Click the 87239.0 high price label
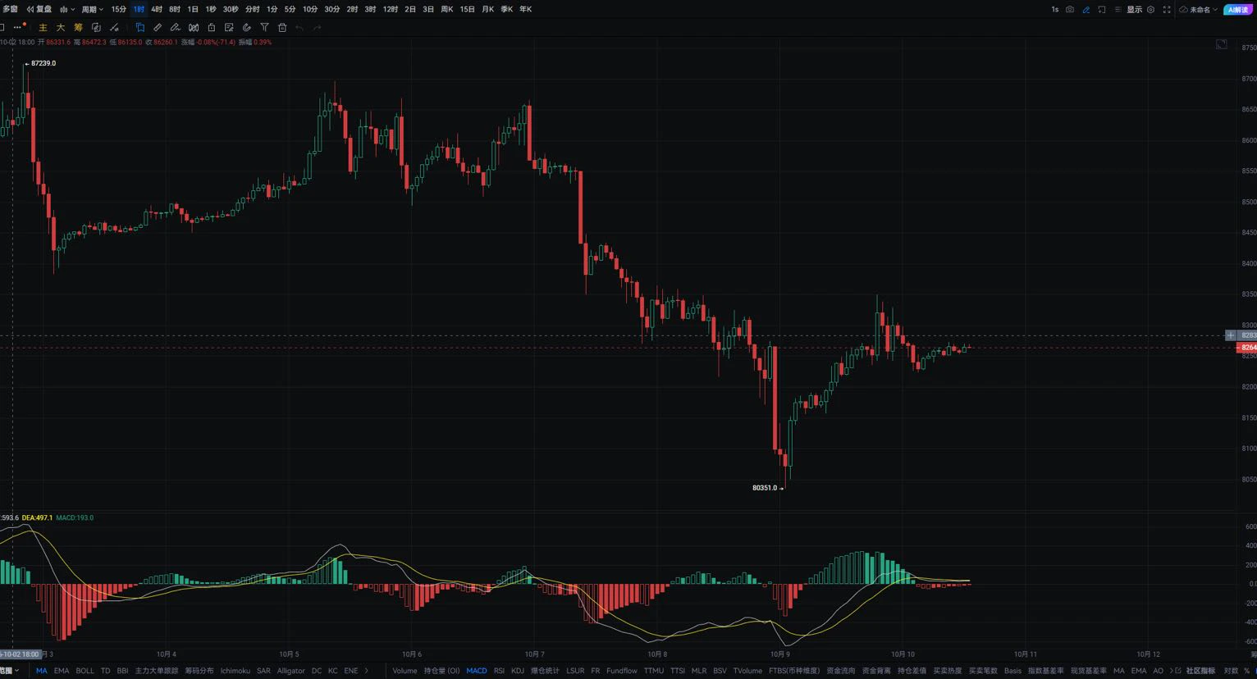This screenshot has width=1257, height=679. [43, 63]
